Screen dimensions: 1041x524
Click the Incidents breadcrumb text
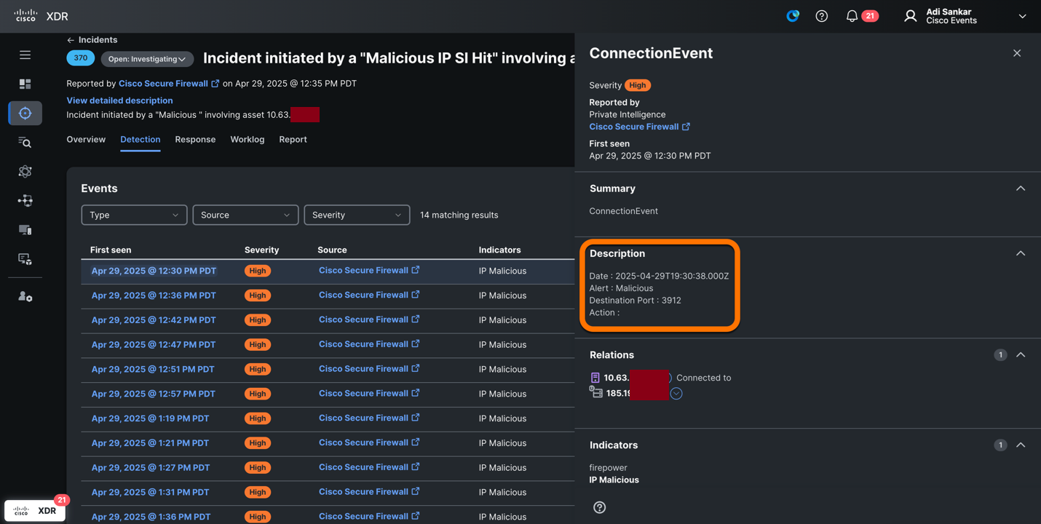click(98, 40)
